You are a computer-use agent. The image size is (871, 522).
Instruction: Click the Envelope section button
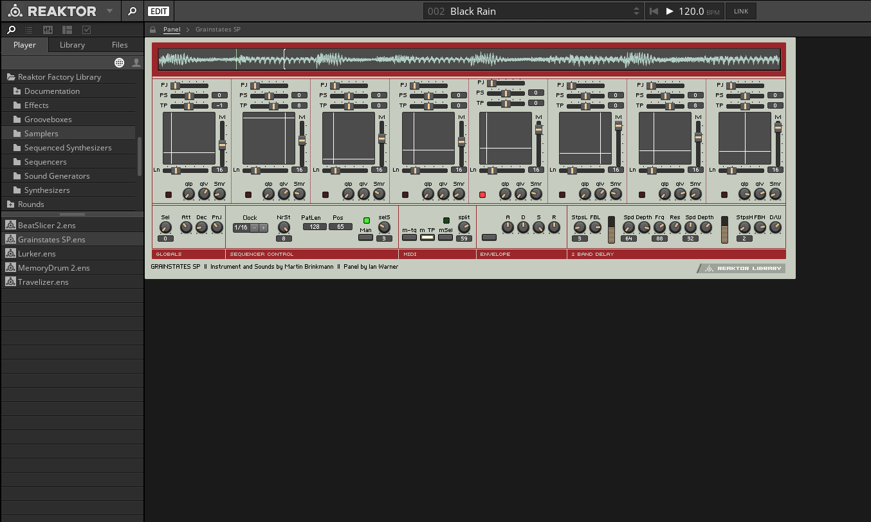point(489,237)
